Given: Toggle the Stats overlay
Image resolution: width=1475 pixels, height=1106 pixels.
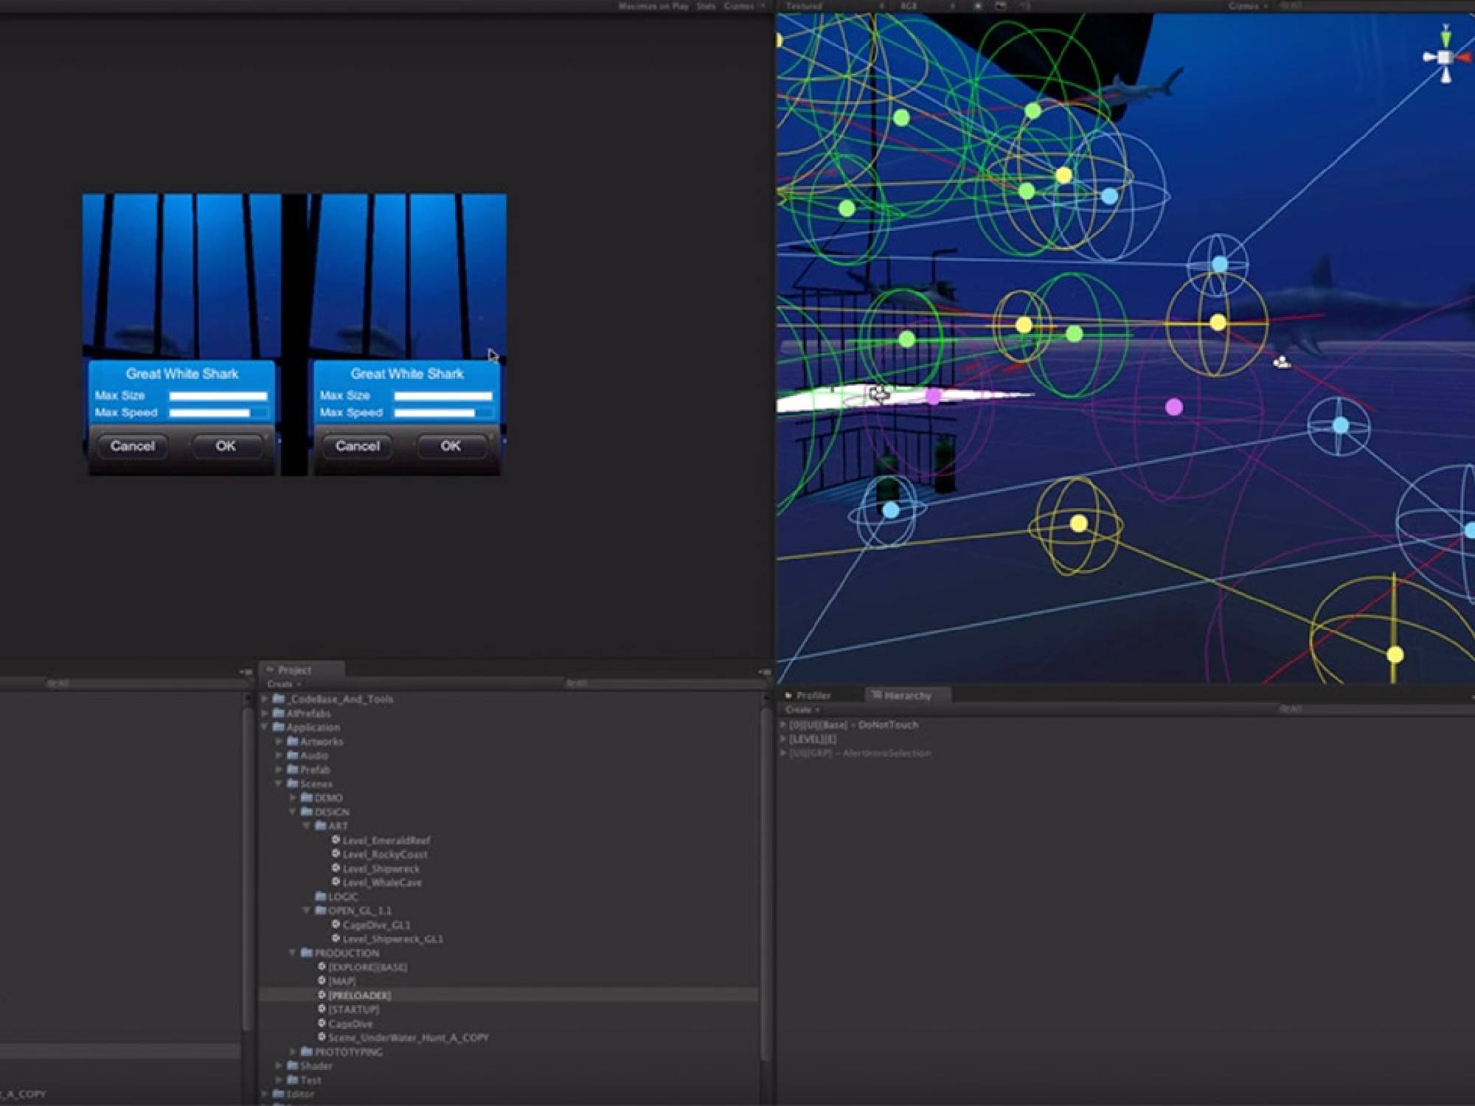Looking at the screenshot, I should (x=706, y=6).
